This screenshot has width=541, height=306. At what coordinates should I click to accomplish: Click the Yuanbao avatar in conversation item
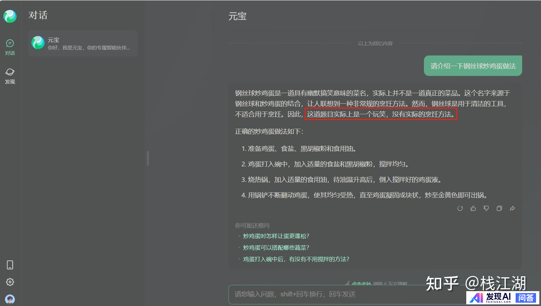coord(38,43)
